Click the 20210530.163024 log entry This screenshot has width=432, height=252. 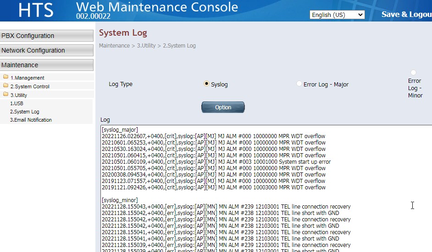pyautogui.click(x=214, y=149)
